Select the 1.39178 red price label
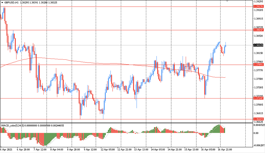 pos(258,6)
